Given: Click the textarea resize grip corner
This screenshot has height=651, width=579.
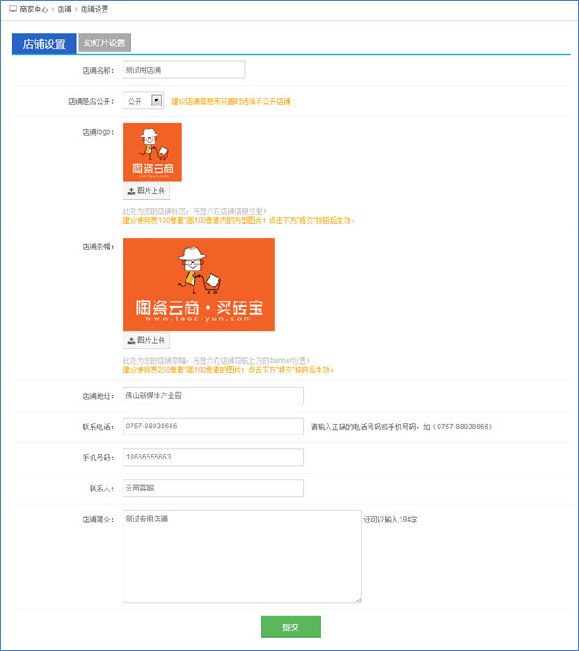Looking at the screenshot, I should (359, 600).
